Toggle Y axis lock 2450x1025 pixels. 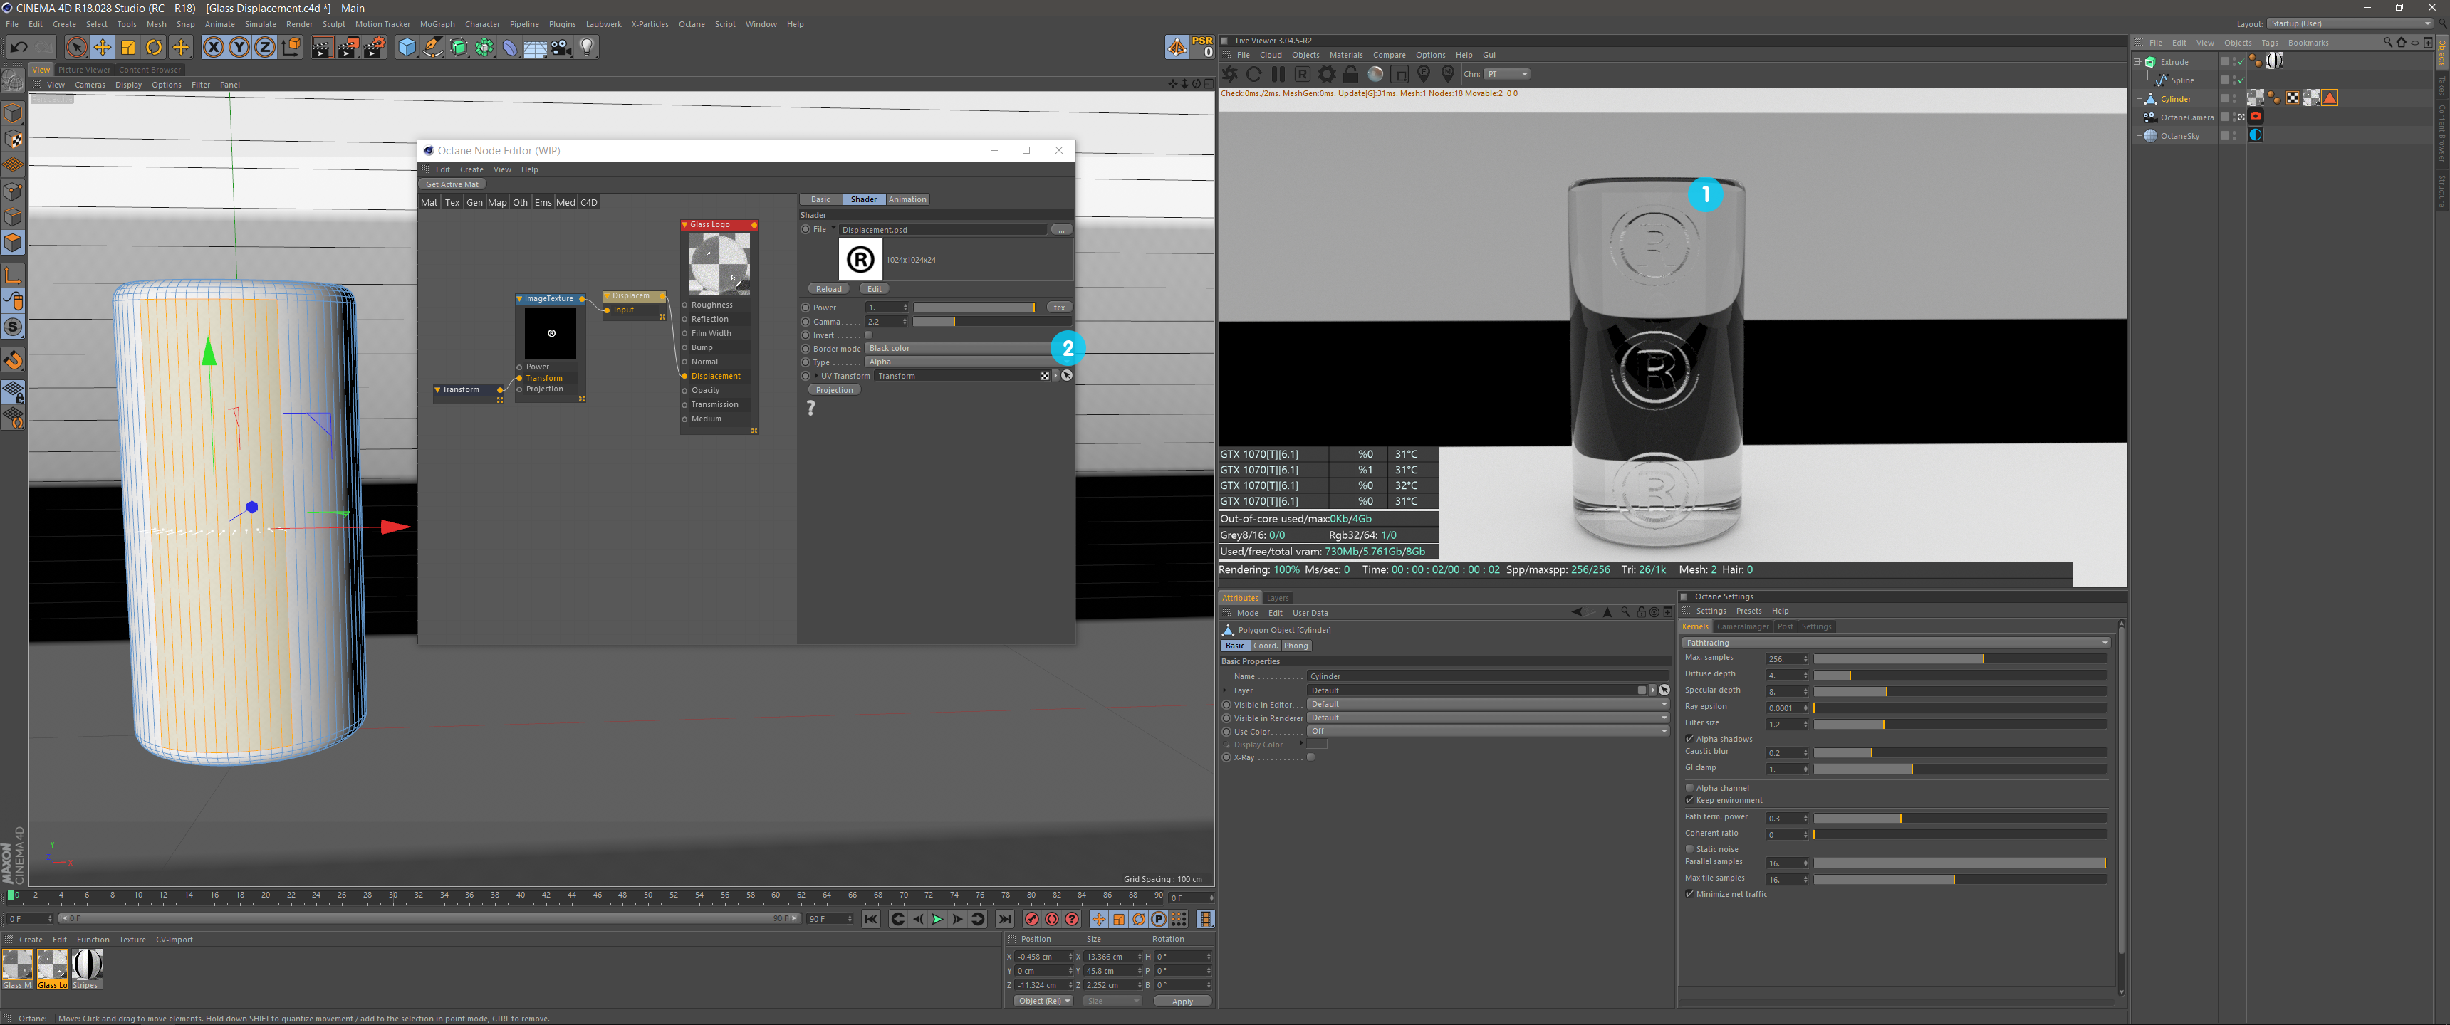pyautogui.click(x=239, y=46)
